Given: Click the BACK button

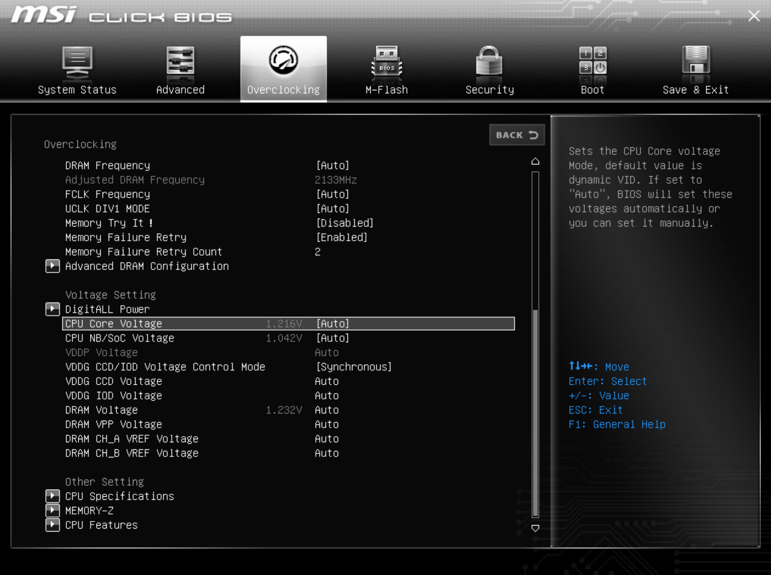Looking at the screenshot, I should pos(516,135).
